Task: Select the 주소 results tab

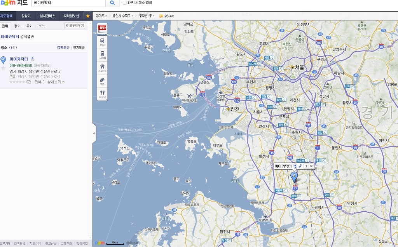Action: click(x=29, y=26)
